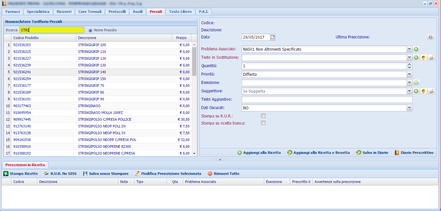
Task: Click Rimuovi Tutto to clear prescriptions
Action: [x=223, y=174]
